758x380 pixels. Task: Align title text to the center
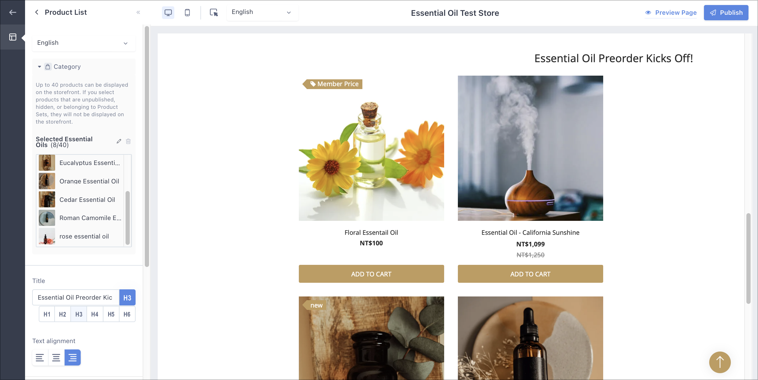tap(56, 358)
